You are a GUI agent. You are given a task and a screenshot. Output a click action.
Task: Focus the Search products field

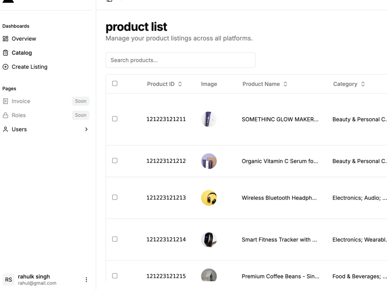pyautogui.click(x=180, y=60)
